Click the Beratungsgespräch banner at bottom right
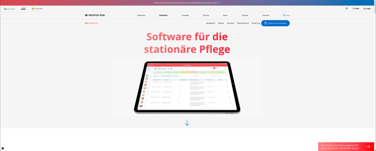The height and width of the screenshot is (151, 376). (346, 147)
